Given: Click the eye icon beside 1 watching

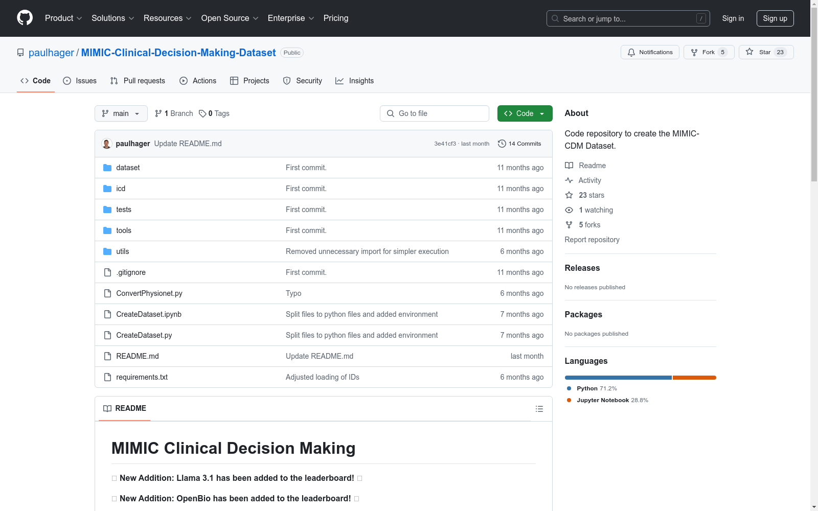Looking at the screenshot, I should point(569,210).
